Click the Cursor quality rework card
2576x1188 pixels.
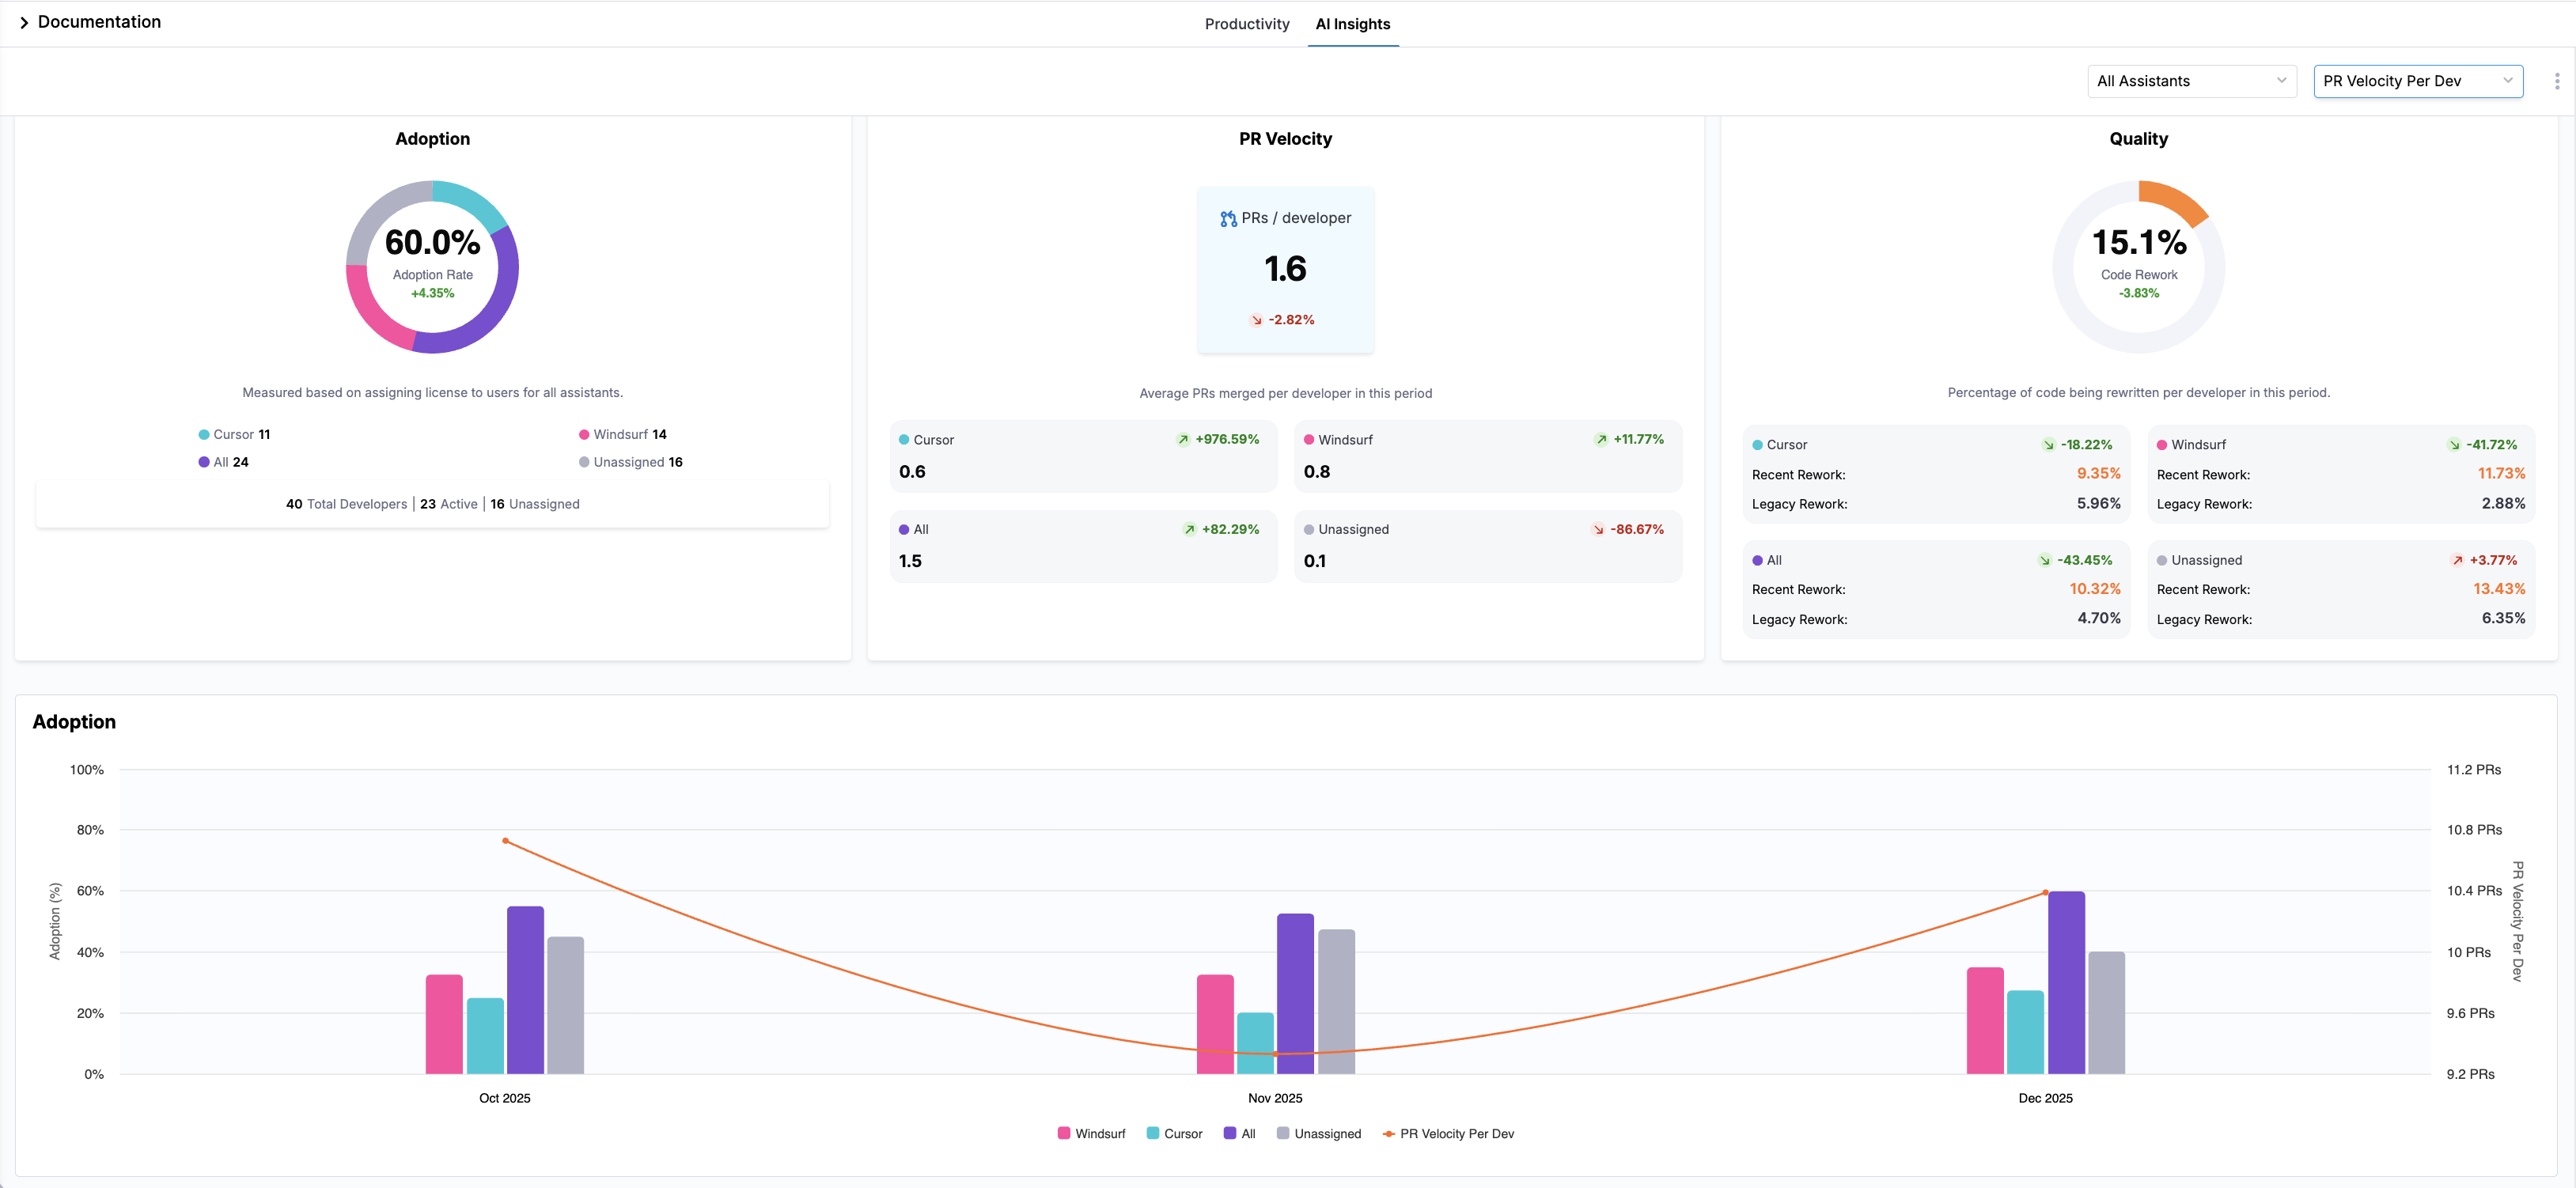(1935, 474)
